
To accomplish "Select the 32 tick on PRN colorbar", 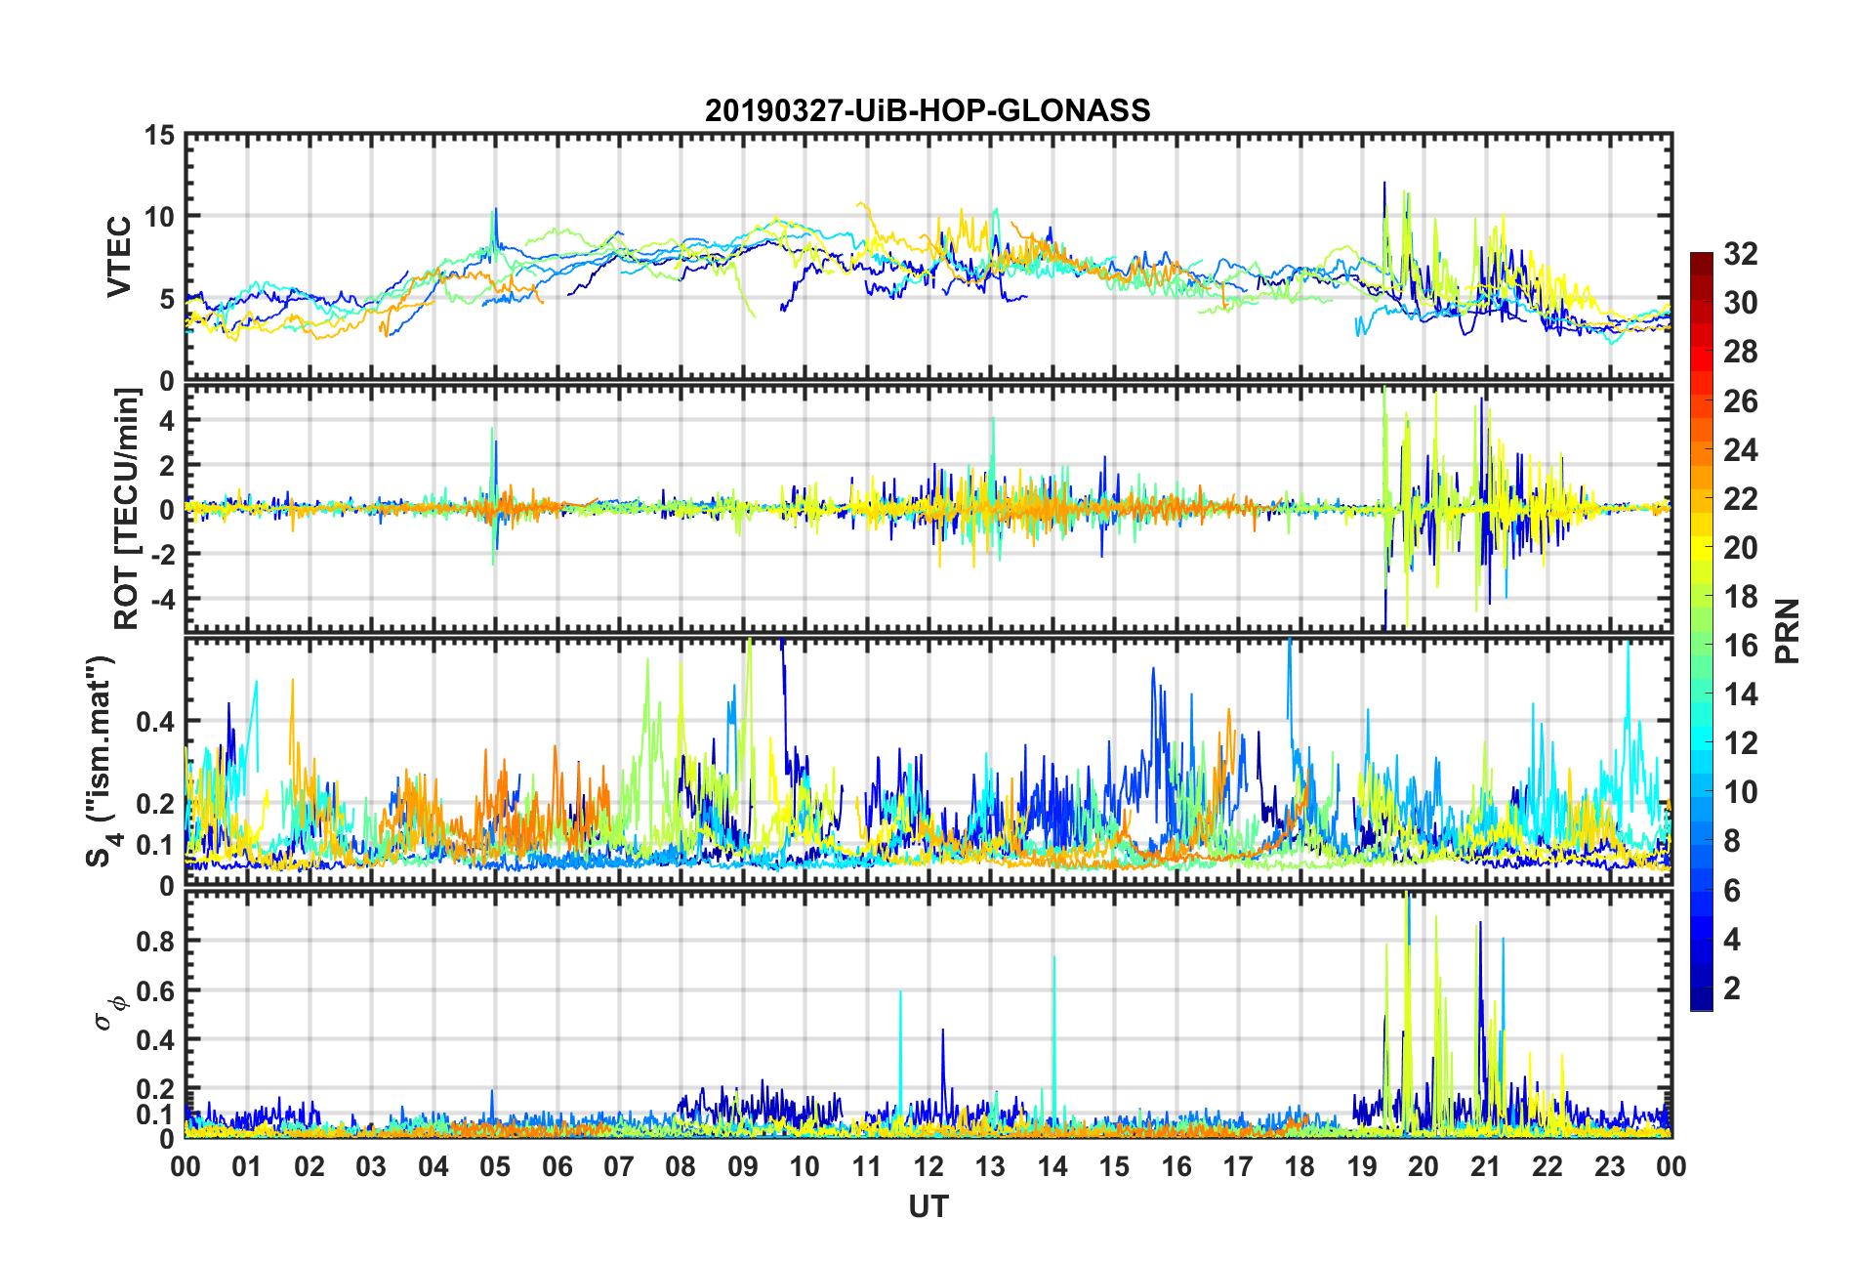I will pyautogui.click(x=1740, y=254).
